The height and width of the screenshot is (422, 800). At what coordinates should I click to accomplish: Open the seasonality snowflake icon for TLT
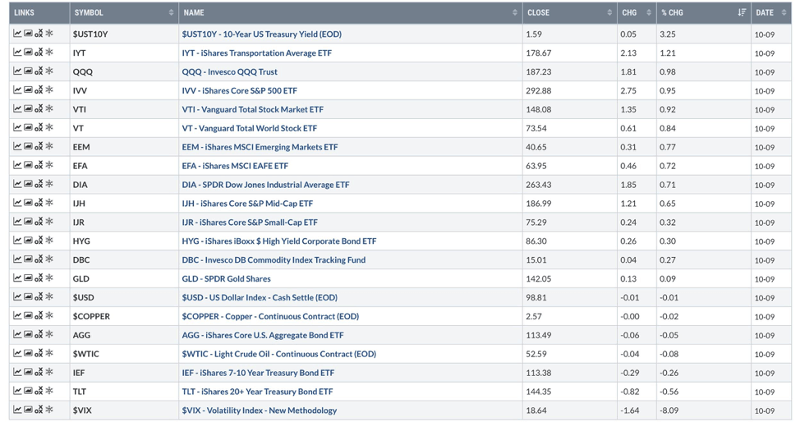click(49, 390)
